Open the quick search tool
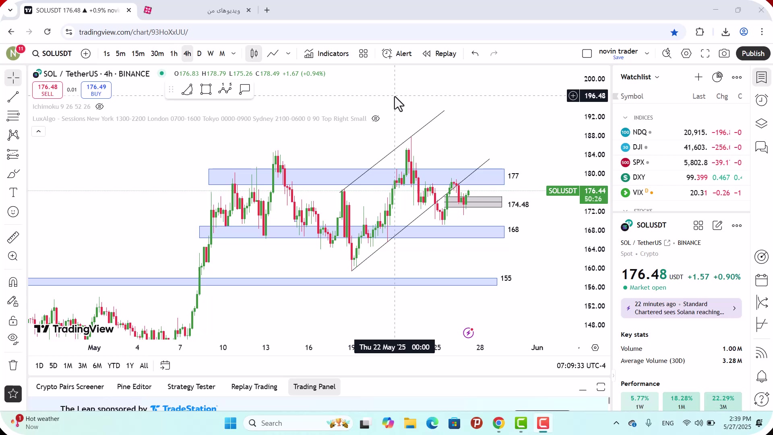 (x=667, y=54)
